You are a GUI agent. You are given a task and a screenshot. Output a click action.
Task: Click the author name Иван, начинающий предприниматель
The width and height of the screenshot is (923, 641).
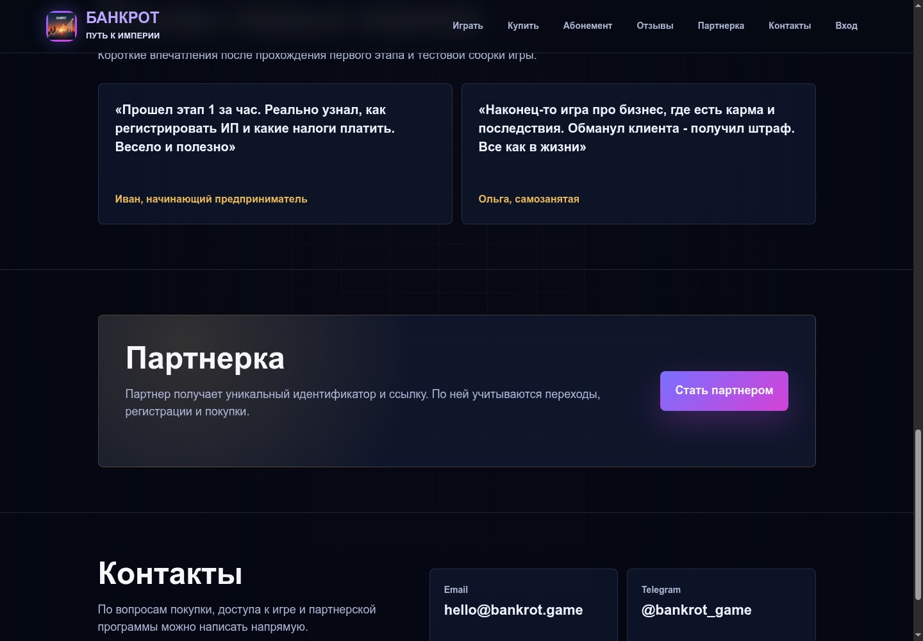point(211,199)
